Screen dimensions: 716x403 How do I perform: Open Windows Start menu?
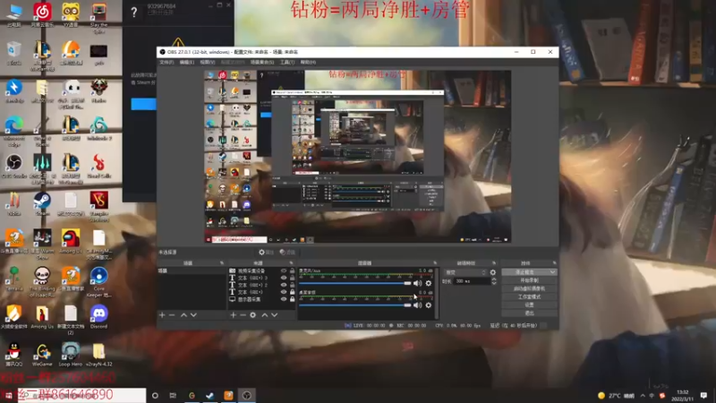click(8, 395)
